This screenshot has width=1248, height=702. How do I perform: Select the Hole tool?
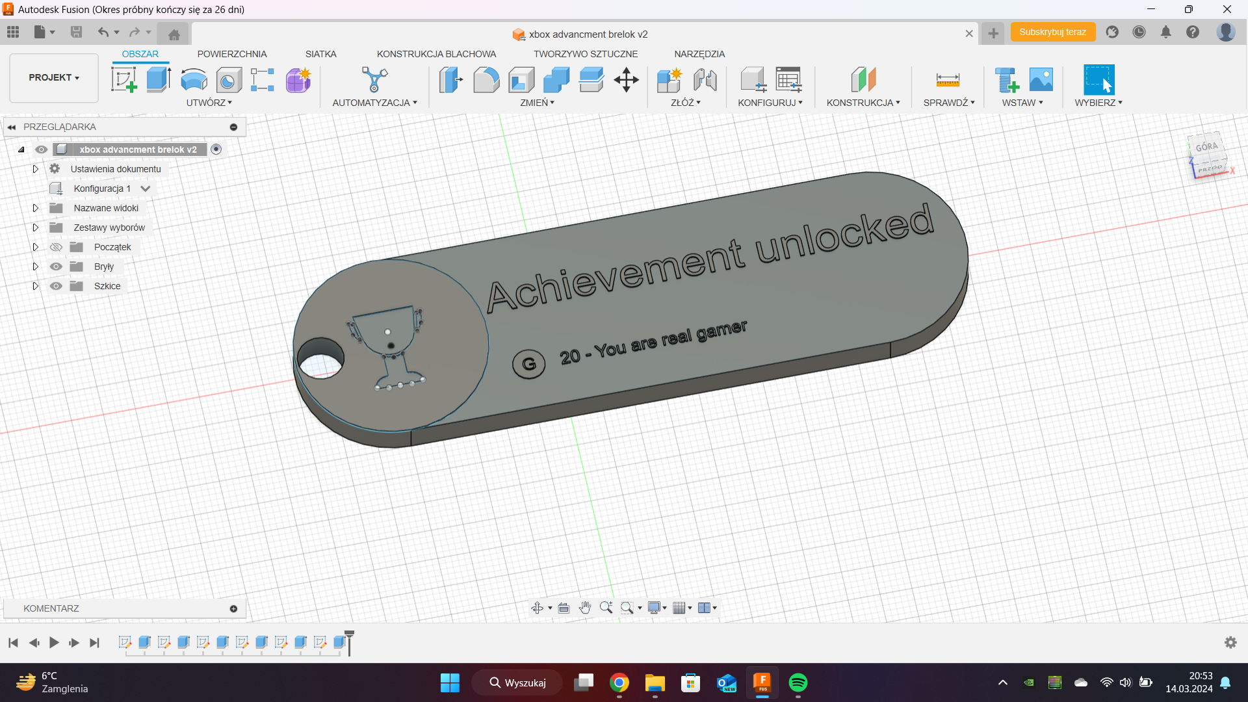pos(229,80)
